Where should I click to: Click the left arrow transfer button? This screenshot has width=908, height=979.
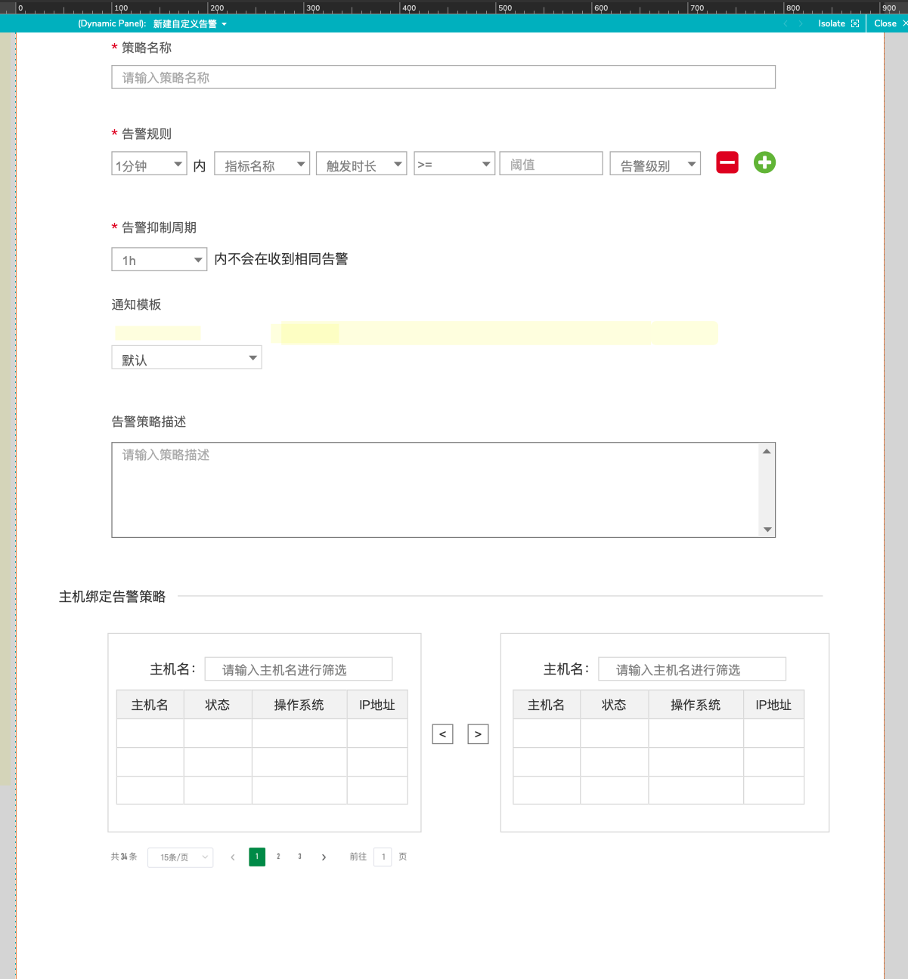tap(442, 734)
